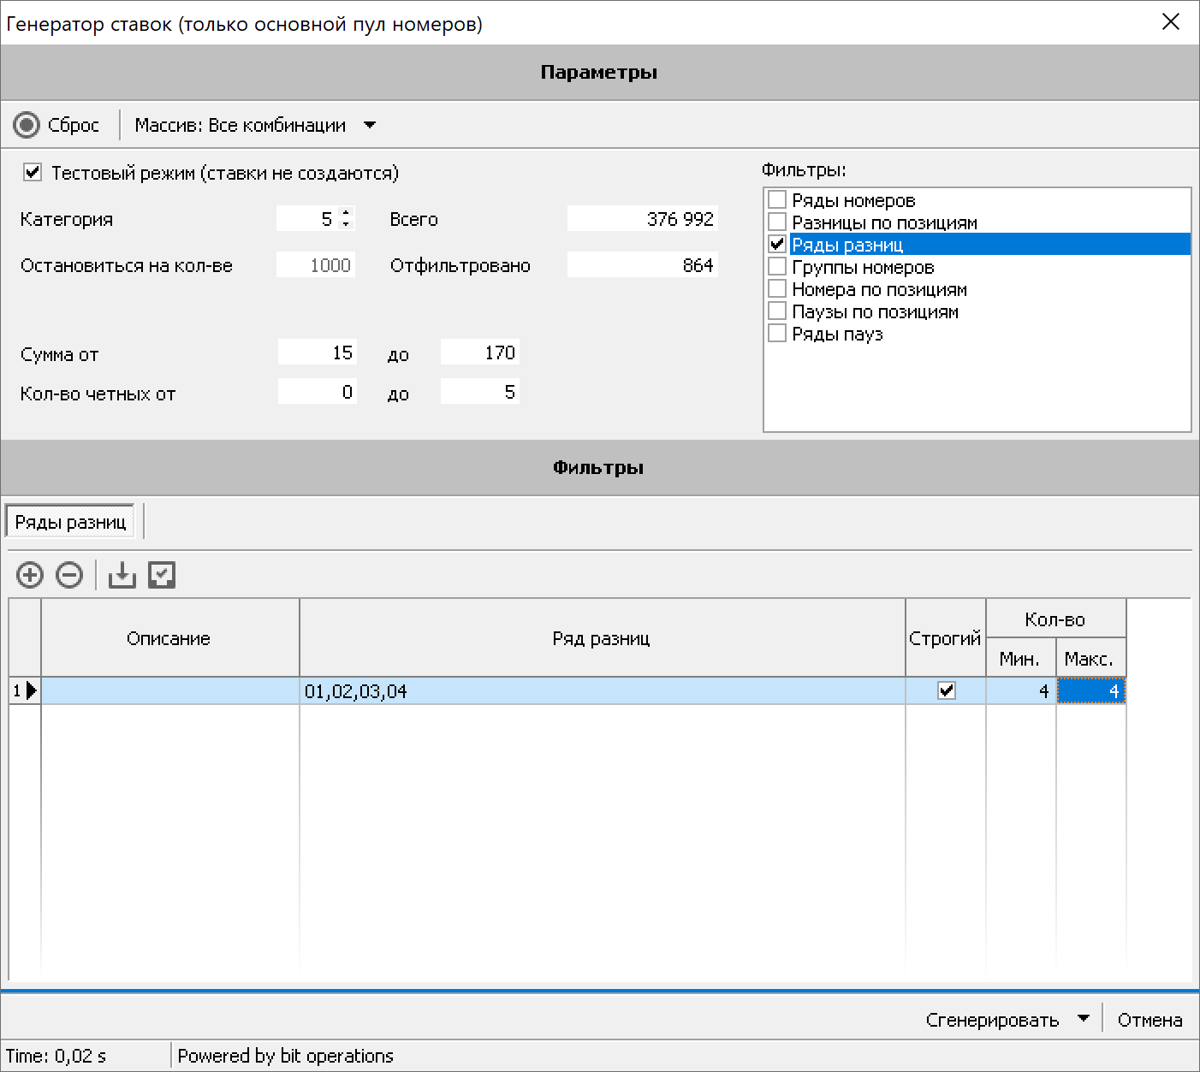This screenshot has width=1200, height=1072.
Task: Remove filter row with minus icon
Action: pyautogui.click(x=69, y=575)
